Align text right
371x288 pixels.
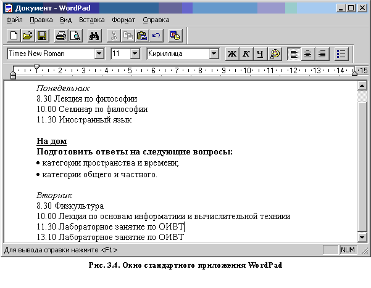pyautogui.click(x=322, y=54)
